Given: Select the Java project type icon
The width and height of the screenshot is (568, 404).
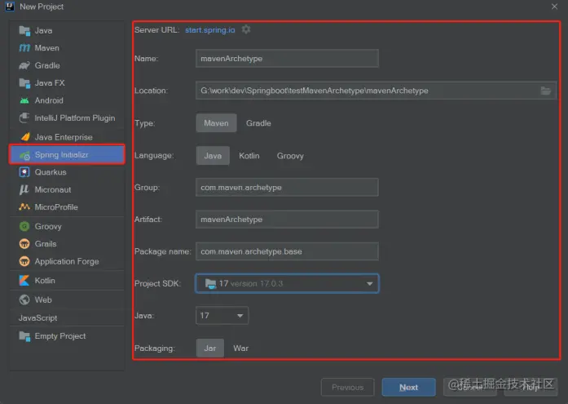Looking at the screenshot, I should click(24, 31).
